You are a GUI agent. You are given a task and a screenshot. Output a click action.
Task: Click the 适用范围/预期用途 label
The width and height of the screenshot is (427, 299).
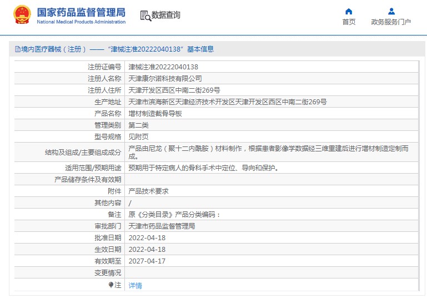[93, 168]
